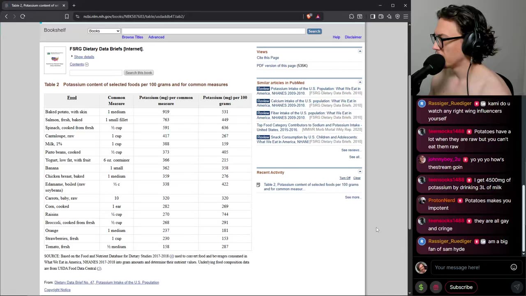This screenshot has height=296, width=526.
Task: Open the browser hamburger menu
Action: tap(406, 16)
